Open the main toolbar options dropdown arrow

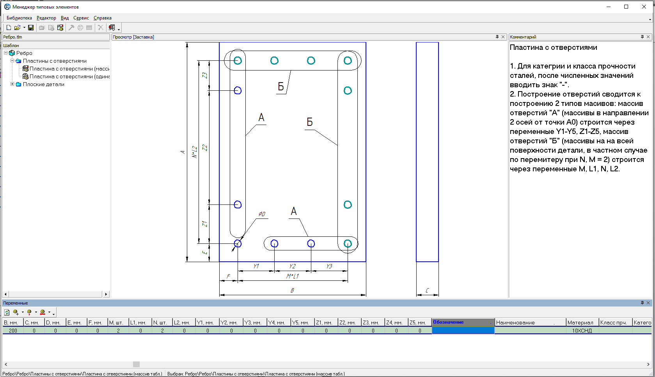point(119,29)
